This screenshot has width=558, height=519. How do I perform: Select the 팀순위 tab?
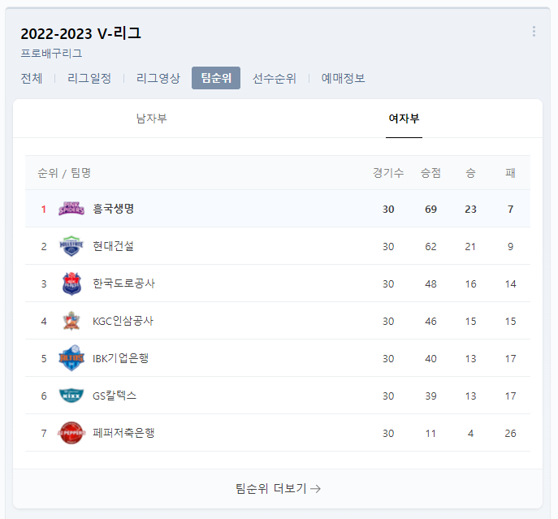click(x=216, y=78)
